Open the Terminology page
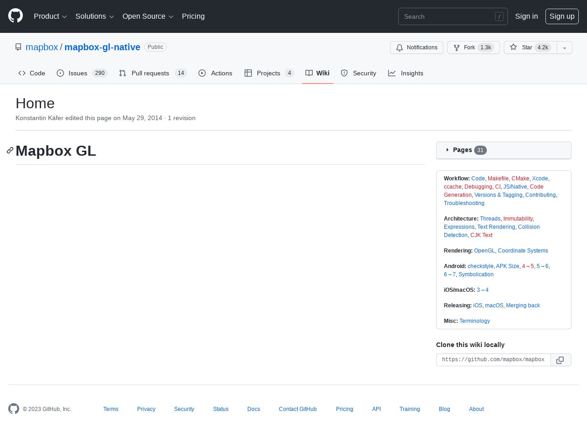587x437 pixels. click(x=475, y=321)
